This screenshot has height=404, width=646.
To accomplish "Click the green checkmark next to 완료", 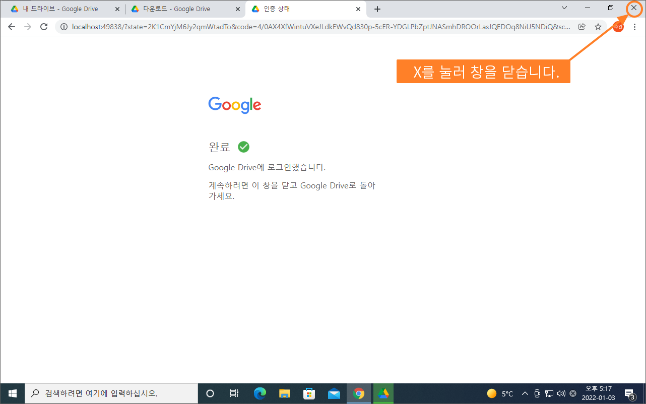I will point(243,147).
